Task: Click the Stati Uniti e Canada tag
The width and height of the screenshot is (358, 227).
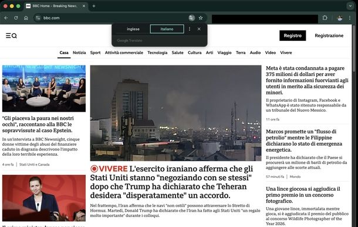Action: 34,164
